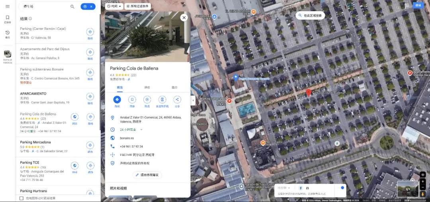The width and height of the screenshot is (430, 202).
Task: Click the Nearby icon in place panel
Action: click(147, 100)
